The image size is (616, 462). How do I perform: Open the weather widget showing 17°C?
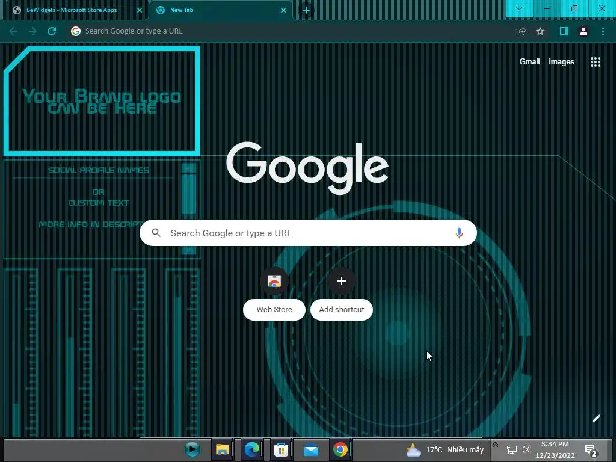[445, 450]
